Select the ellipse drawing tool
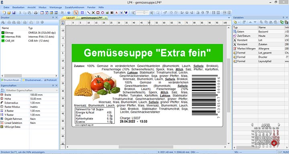The height and width of the screenshot is (154, 289). [x=103, y=13]
